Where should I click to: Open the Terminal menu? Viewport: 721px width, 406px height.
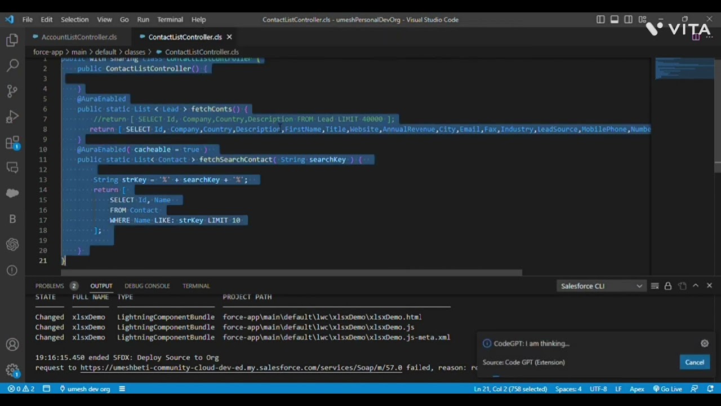point(170,19)
